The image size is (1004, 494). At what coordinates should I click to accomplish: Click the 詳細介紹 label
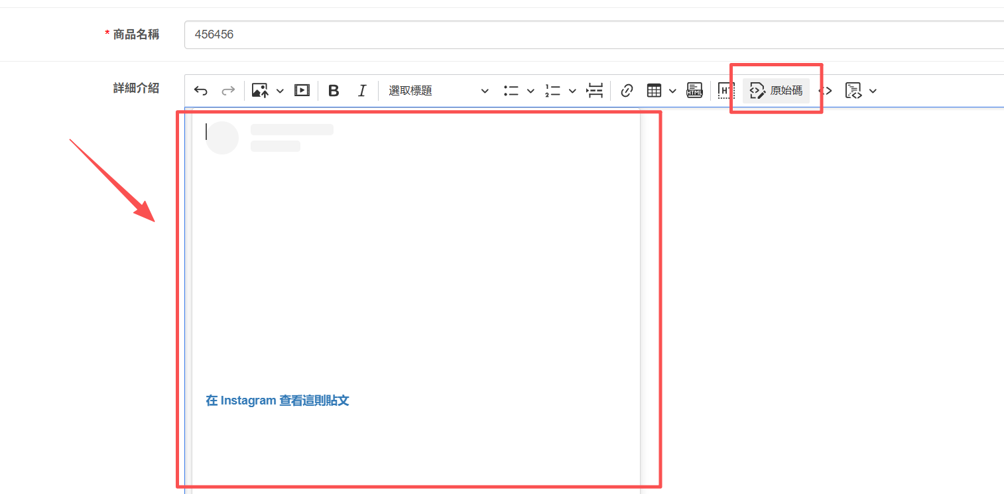click(136, 88)
